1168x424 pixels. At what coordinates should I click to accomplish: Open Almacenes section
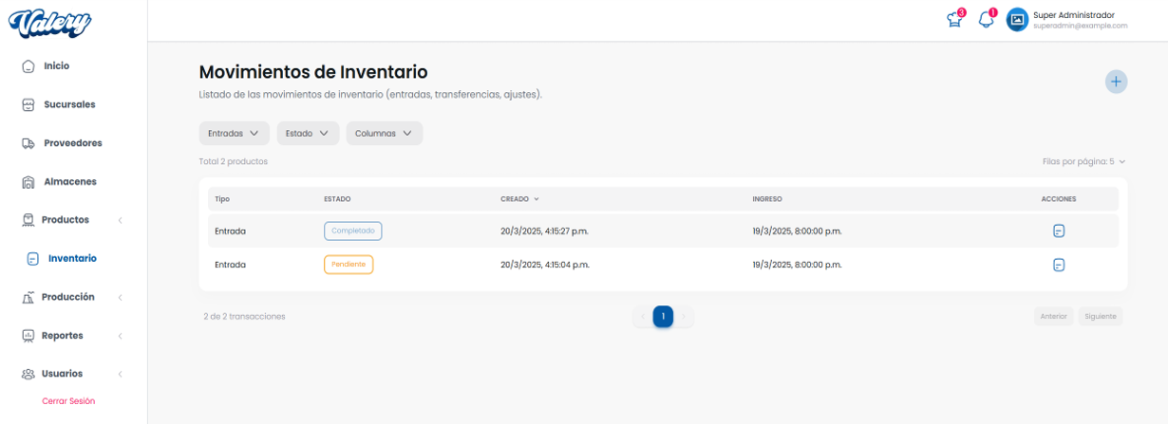point(70,181)
